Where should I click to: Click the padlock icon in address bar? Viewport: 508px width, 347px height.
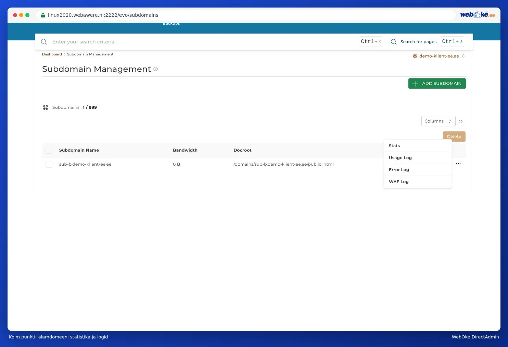43,15
